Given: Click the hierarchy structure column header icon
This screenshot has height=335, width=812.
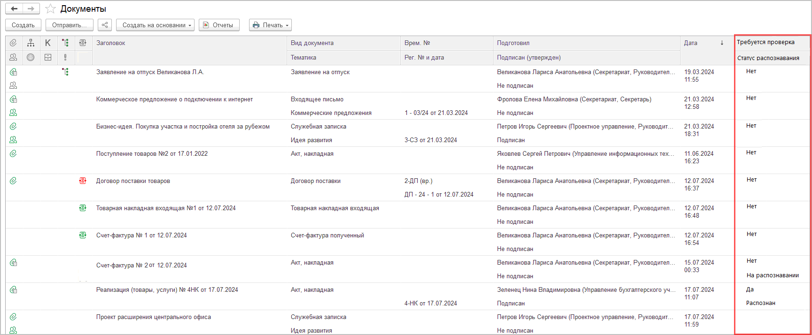Looking at the screenshot, I should coord(31,43).
